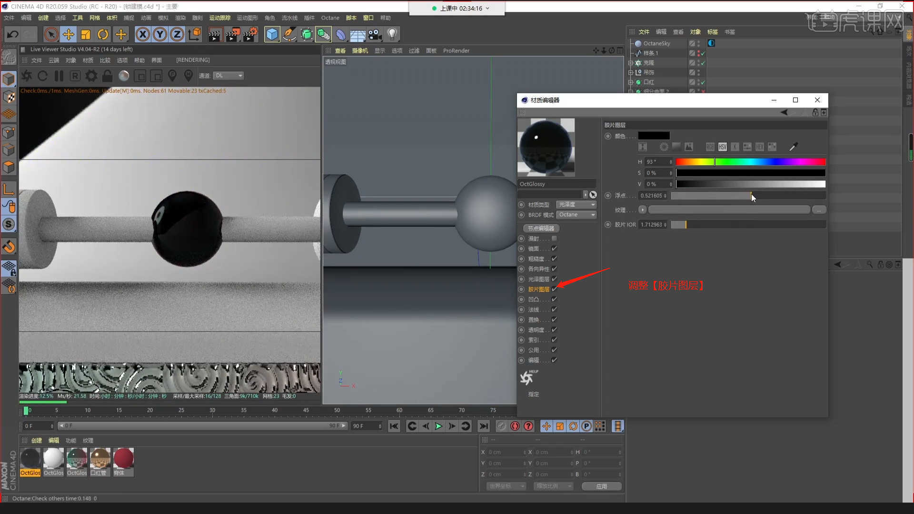Go to the end of animation
The height and width of the screenshot is (514, 914).
(484, 426)
